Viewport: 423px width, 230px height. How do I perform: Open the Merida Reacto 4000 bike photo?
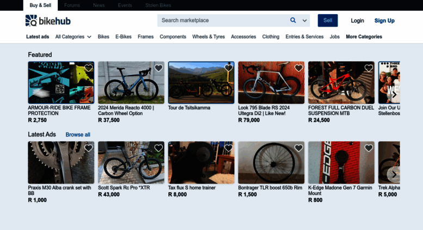pyautogui.click(x=131, y=83)
